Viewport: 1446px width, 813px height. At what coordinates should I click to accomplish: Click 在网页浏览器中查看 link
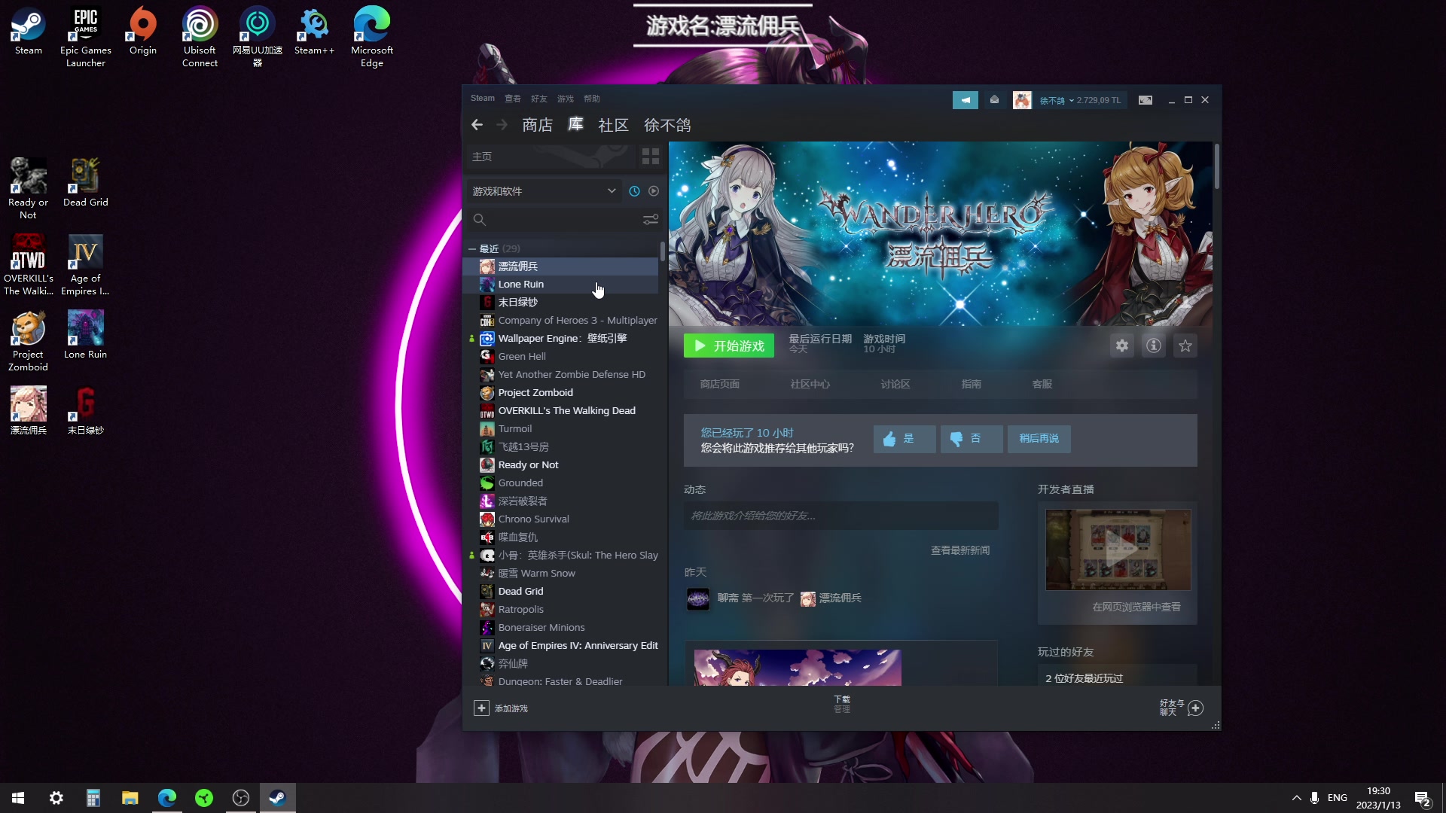(x=1136, y=607)
